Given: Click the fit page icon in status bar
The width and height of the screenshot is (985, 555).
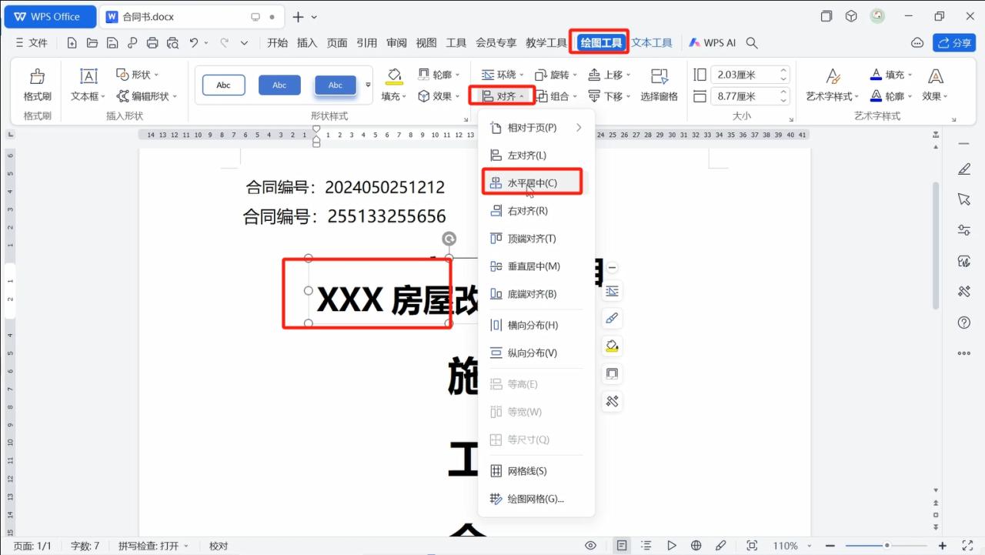Looking at the screenshot, I should point(753,546).
